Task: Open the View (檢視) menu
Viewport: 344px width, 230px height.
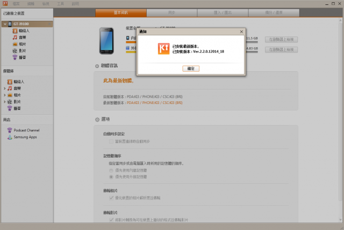Action: (46, 4)
